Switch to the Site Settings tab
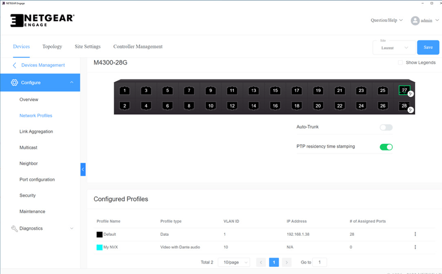Viewport: 442px width, 274px height. 88,46
